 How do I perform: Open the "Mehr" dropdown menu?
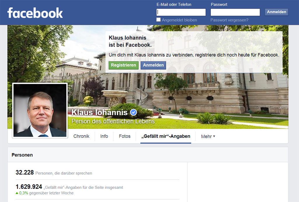coord(208,136)
